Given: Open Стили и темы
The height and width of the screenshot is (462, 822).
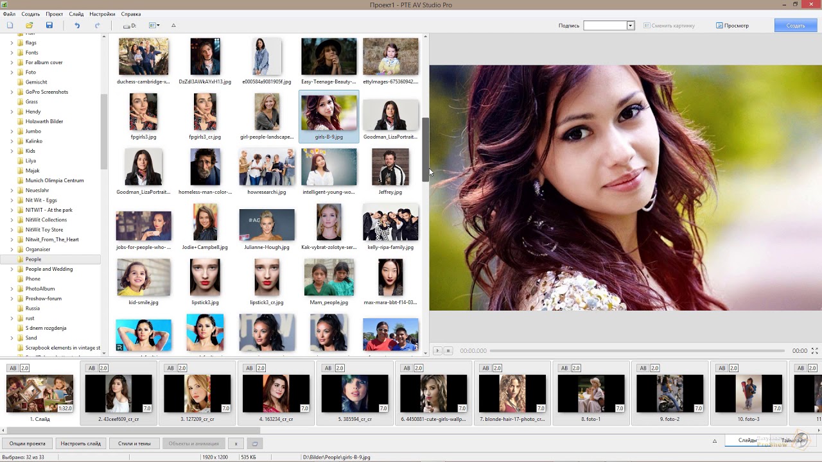Looking at the screenshot, I should pos(134,443).
